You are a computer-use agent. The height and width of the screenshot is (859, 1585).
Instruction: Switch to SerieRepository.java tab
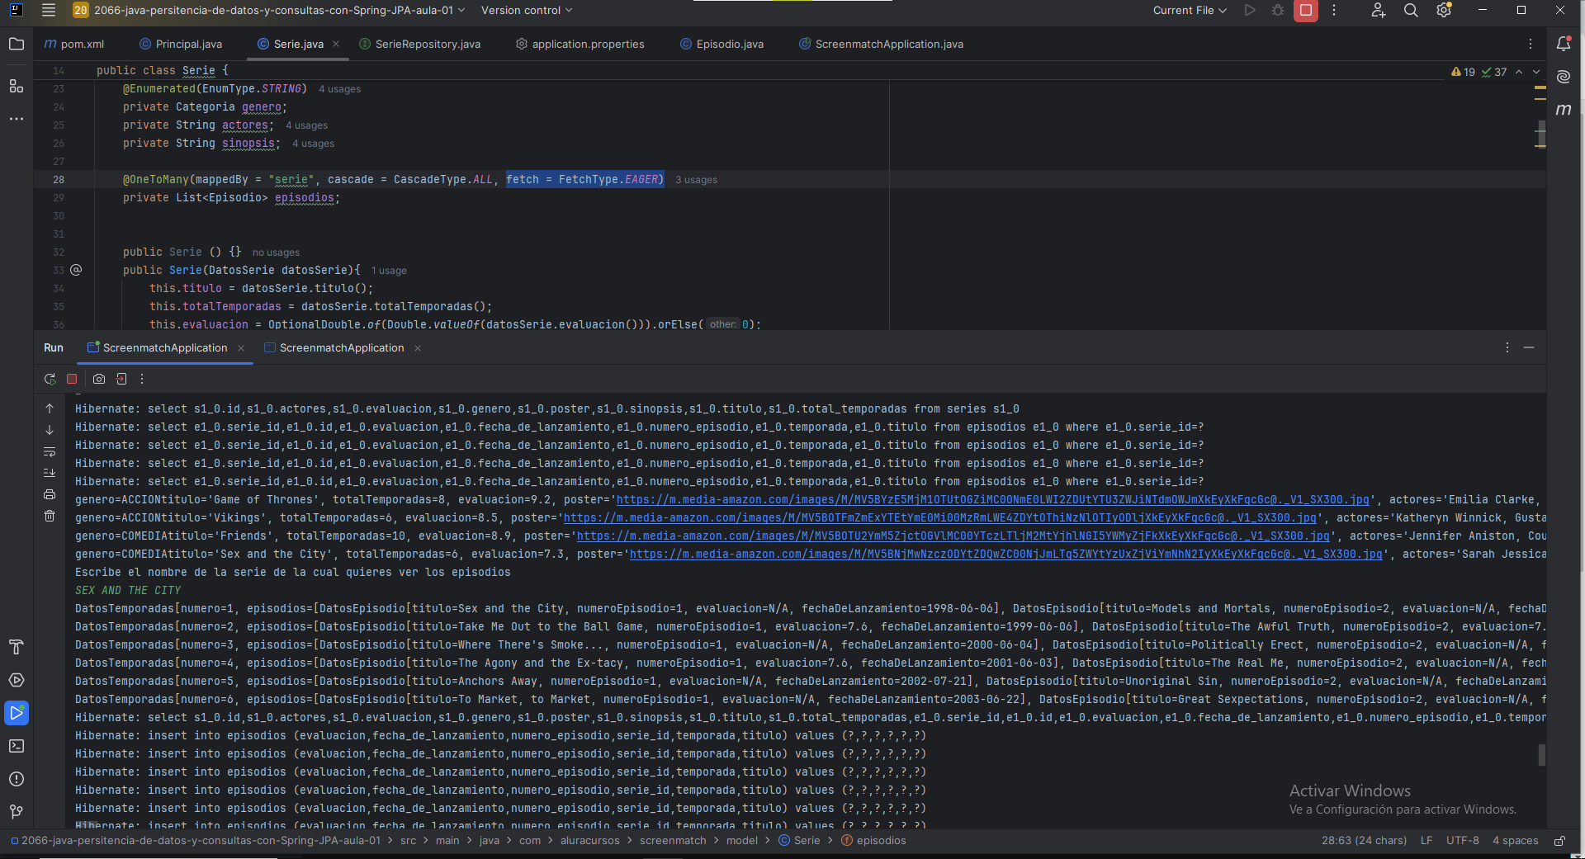click(419, 44)
